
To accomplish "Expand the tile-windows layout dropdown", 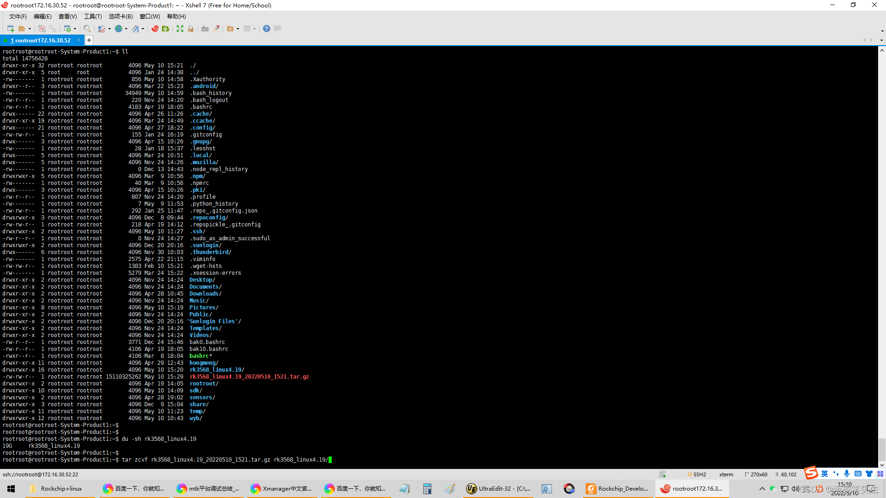I will click(254, 29).
